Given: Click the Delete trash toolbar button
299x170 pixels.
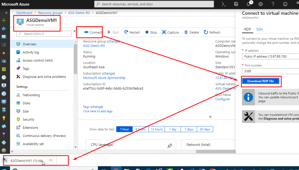Looking at the screenshot, I should click(x=186, y=33).
